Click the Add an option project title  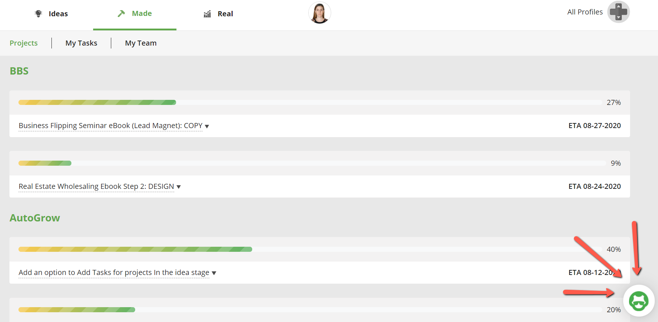[x=114, y=272]
